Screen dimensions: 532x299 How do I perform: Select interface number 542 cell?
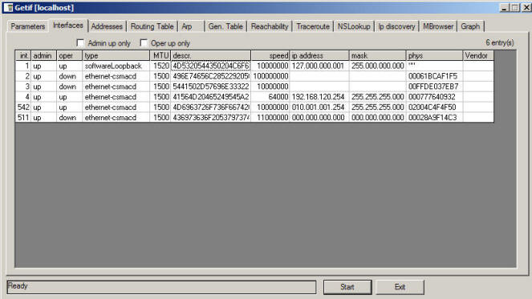[x=23, y=107]
